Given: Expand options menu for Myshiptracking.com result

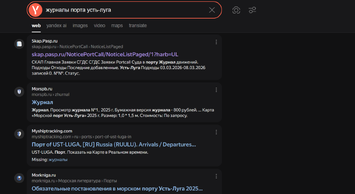Looking at the screenshot, I should coord(216,132).
